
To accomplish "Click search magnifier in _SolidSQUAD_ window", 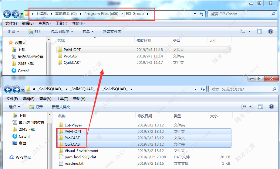I will (274, 89).
